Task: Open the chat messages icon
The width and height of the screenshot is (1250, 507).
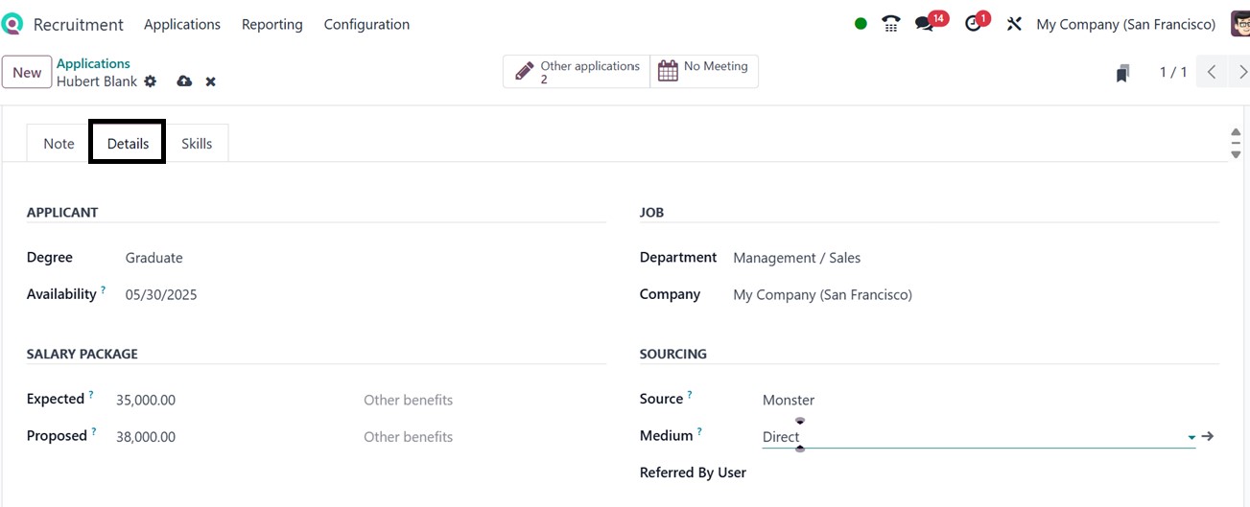Action: point(925,24)
